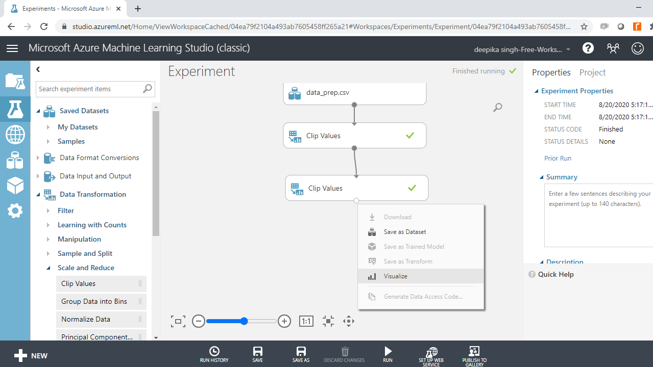Collapse the Saved Datasets category
The width and height of the screenshot is (653, 367).
(38, 111)
